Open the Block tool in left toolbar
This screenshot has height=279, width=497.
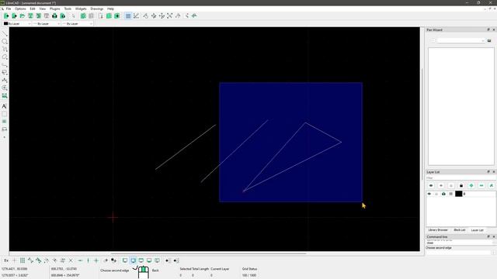pyautogui.click(x=5, y=129)
